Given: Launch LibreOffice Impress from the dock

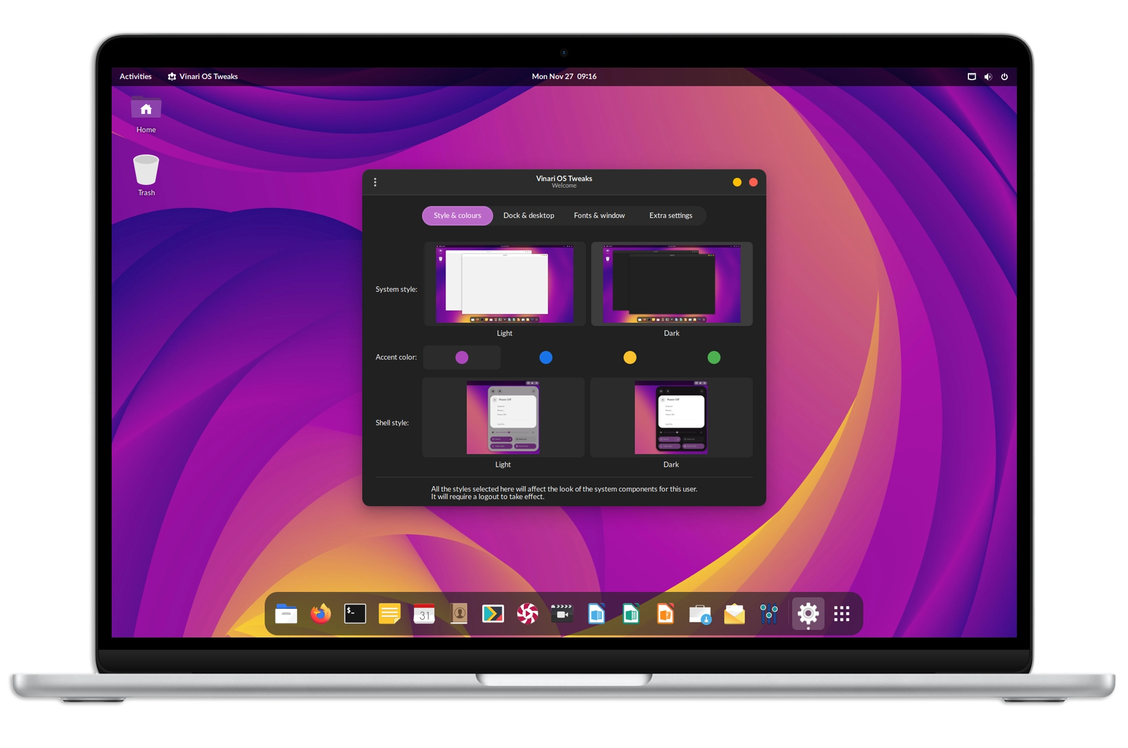Looking at the screenshot, I should click(x=666, y=613).
